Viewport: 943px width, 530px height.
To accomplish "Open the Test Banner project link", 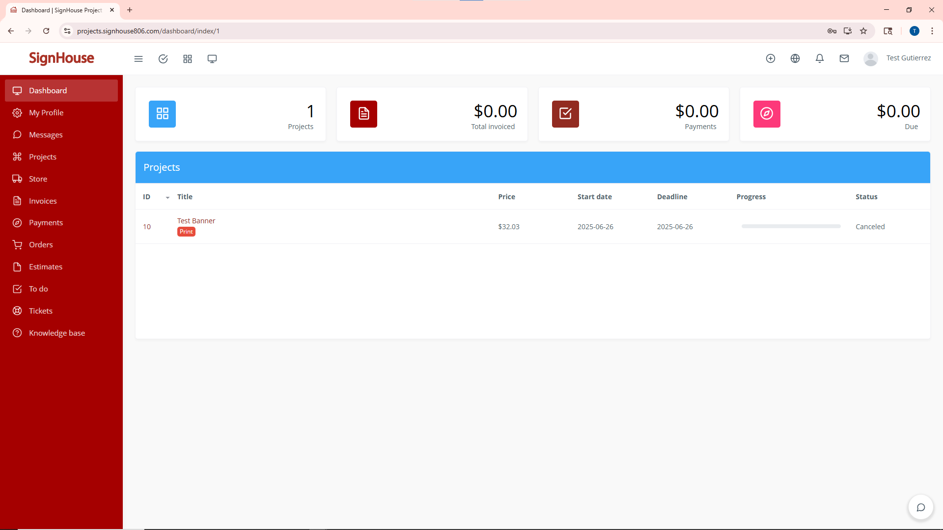I will pos(195,220).
